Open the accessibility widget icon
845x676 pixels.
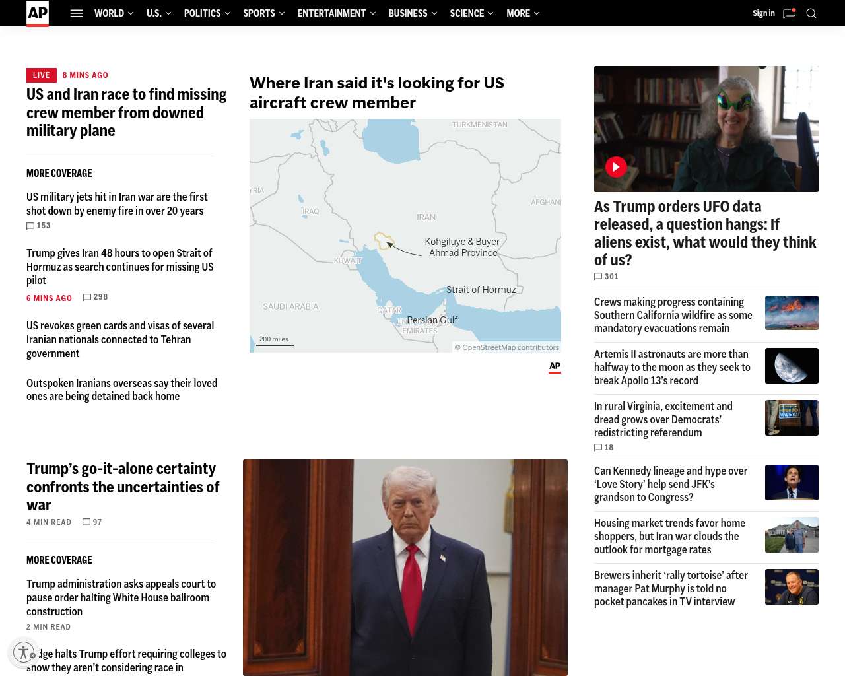pyautogui.click(x=24, y=652)
